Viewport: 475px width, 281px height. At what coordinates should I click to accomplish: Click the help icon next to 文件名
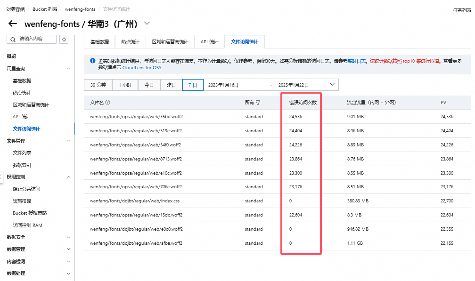(x=108, y=102)
